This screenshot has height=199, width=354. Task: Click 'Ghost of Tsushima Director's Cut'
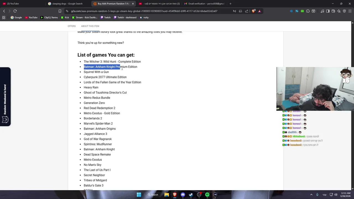click(105, 93)
